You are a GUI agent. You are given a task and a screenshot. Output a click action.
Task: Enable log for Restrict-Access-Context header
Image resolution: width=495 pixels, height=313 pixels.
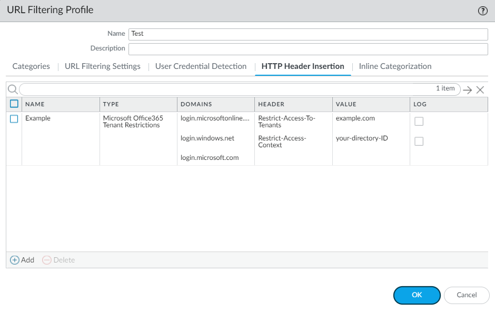pos(419,142)
